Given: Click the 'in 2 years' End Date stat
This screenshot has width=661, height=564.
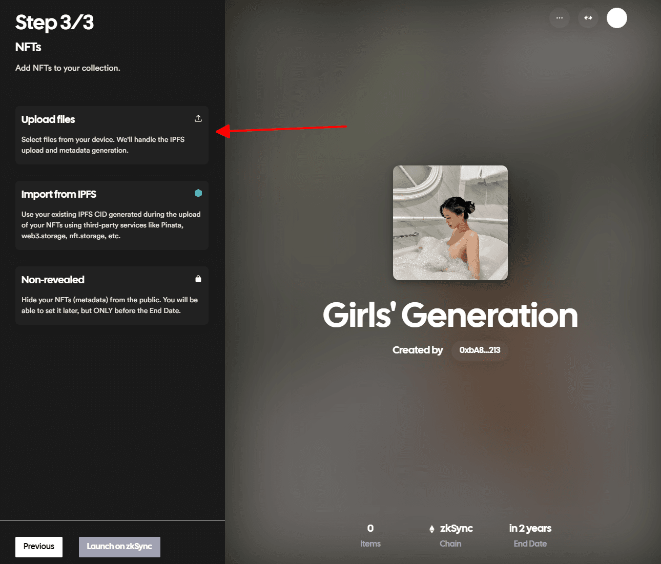Looking at the screenshot, I should (x=530, y=535).
